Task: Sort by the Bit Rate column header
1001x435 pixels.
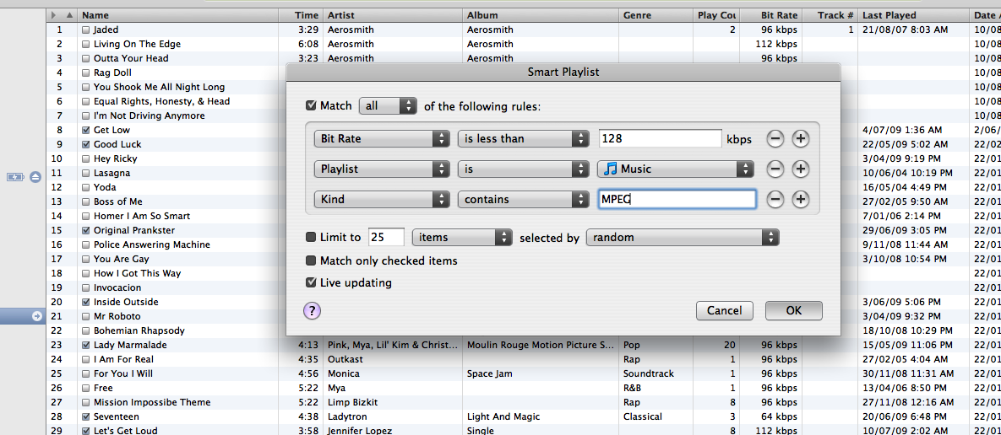Action: point(771,15)
